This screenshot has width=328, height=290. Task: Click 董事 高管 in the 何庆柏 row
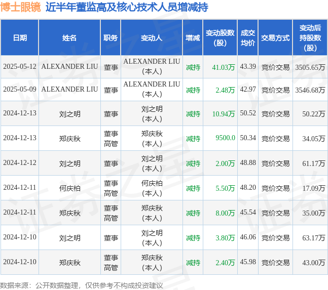(x=111, y=188)
